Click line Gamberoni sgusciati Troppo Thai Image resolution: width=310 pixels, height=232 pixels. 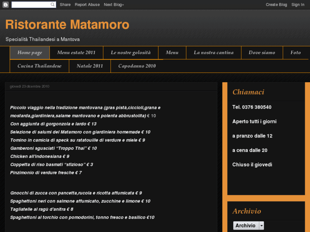[53, 148]
